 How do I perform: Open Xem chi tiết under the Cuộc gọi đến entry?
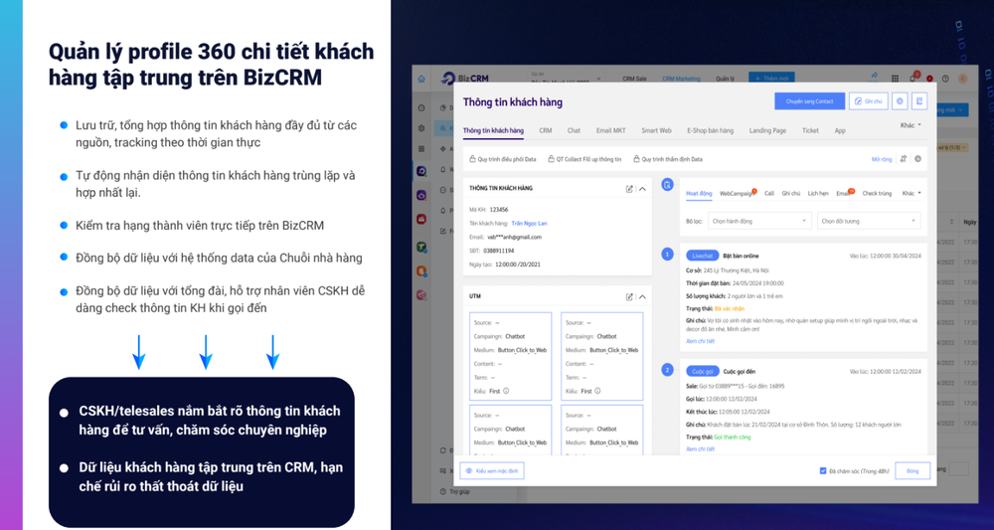click(700, 448)
